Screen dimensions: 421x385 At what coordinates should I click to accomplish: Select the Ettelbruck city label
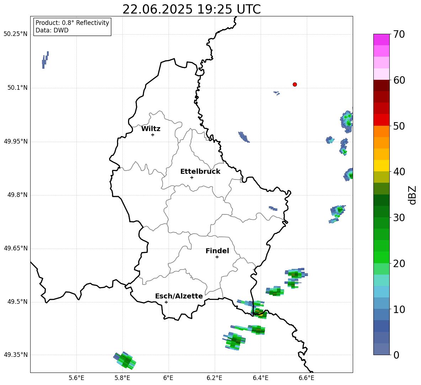pos(200,172)
